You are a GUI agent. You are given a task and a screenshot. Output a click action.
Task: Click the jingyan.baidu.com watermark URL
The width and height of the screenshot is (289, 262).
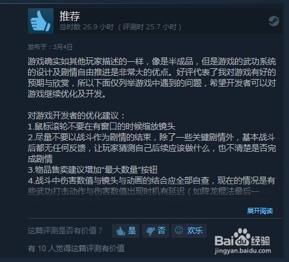pos(243,251)
